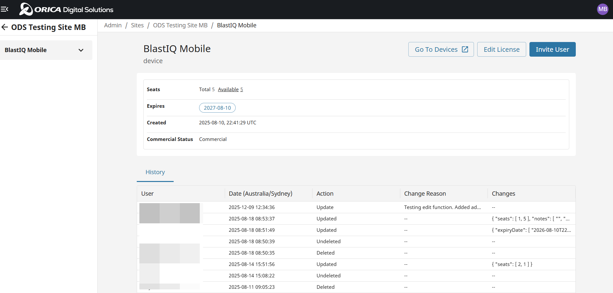Click Undeleted in the 2025-08-14 15:08:22 row

[329, 276]
